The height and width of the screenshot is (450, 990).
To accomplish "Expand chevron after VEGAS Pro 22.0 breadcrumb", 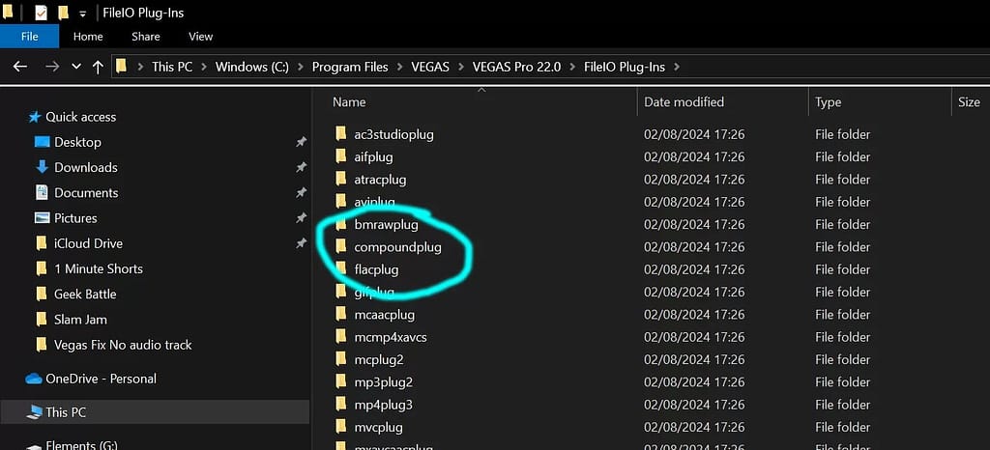I will 572,67.
